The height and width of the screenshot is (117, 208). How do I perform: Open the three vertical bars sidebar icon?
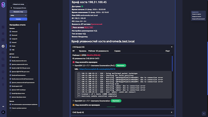pyautogui.click(x=3, y=66)
